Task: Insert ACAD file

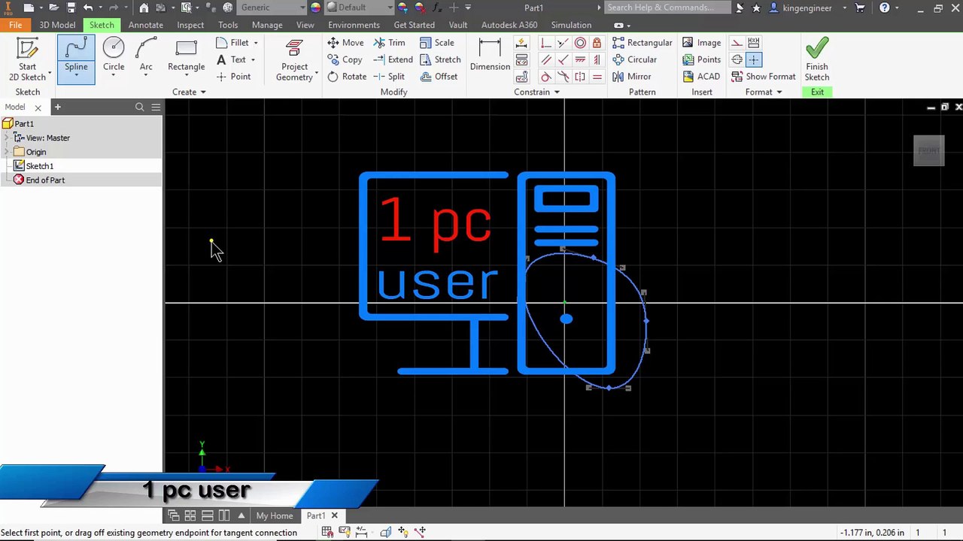Action: [701, 77]
